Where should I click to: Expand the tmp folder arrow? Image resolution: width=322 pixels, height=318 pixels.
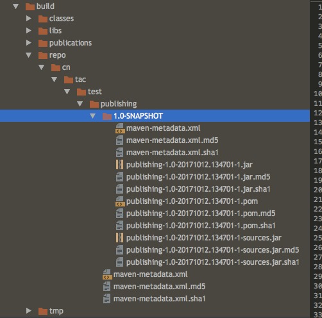tap(28, 311)
